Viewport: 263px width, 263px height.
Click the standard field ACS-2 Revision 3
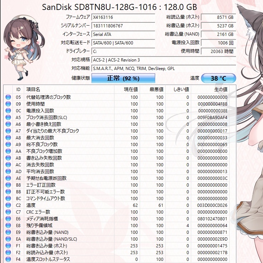164,60
